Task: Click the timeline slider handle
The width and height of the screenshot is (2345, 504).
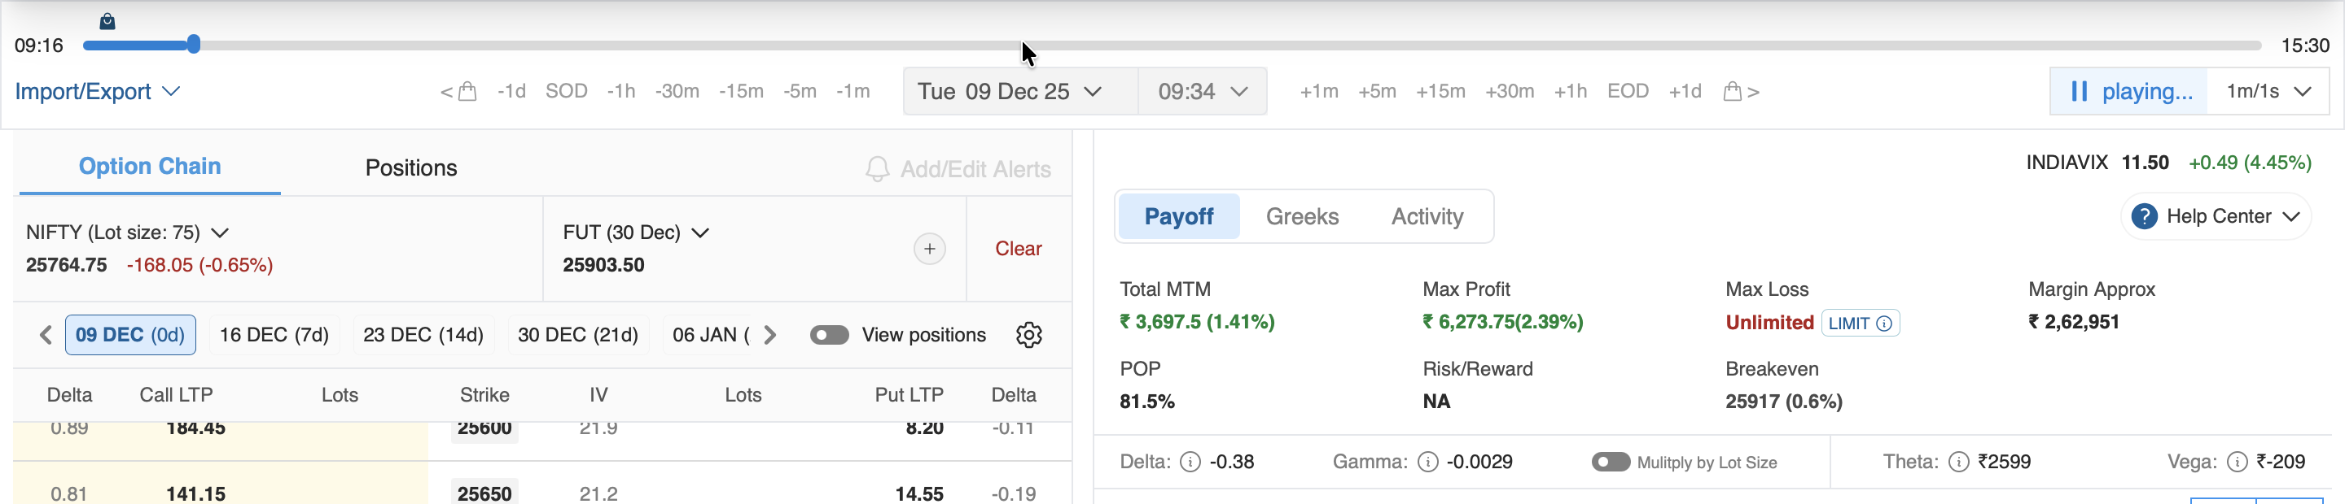Action: (x=193, y=45)
